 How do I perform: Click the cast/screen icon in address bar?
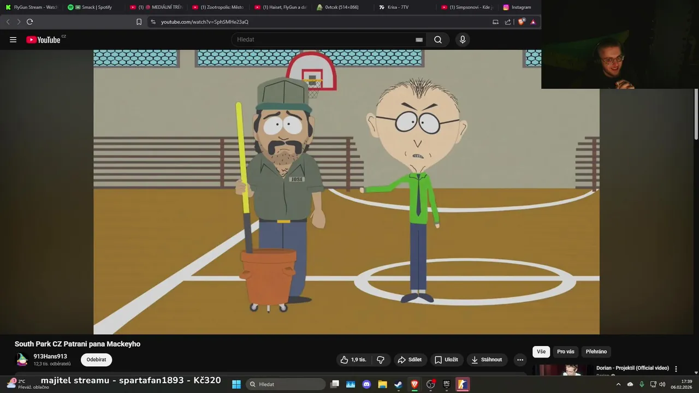coord(495,22)
